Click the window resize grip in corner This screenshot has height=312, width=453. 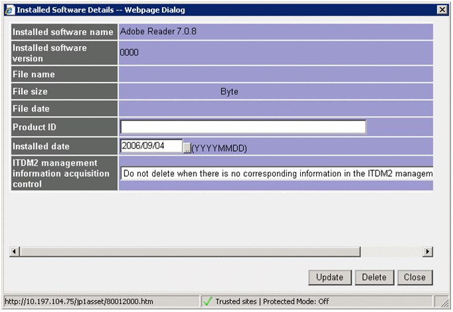[x=445, y=303]
